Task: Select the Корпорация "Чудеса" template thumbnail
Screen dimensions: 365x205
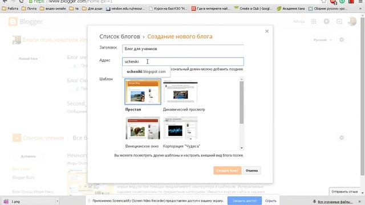Action: 180,128
